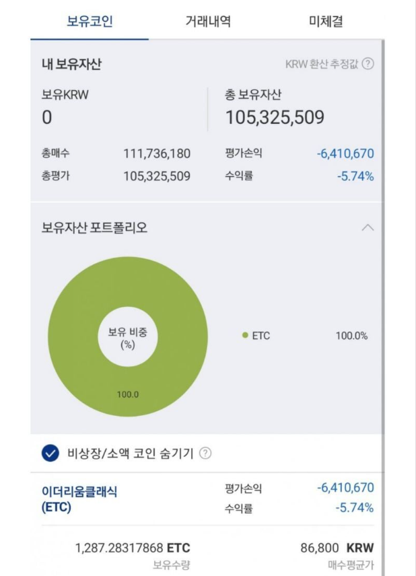Switch to the 거래내역 tab
This screenshot has width=416, height=576.
click(208, 21)
